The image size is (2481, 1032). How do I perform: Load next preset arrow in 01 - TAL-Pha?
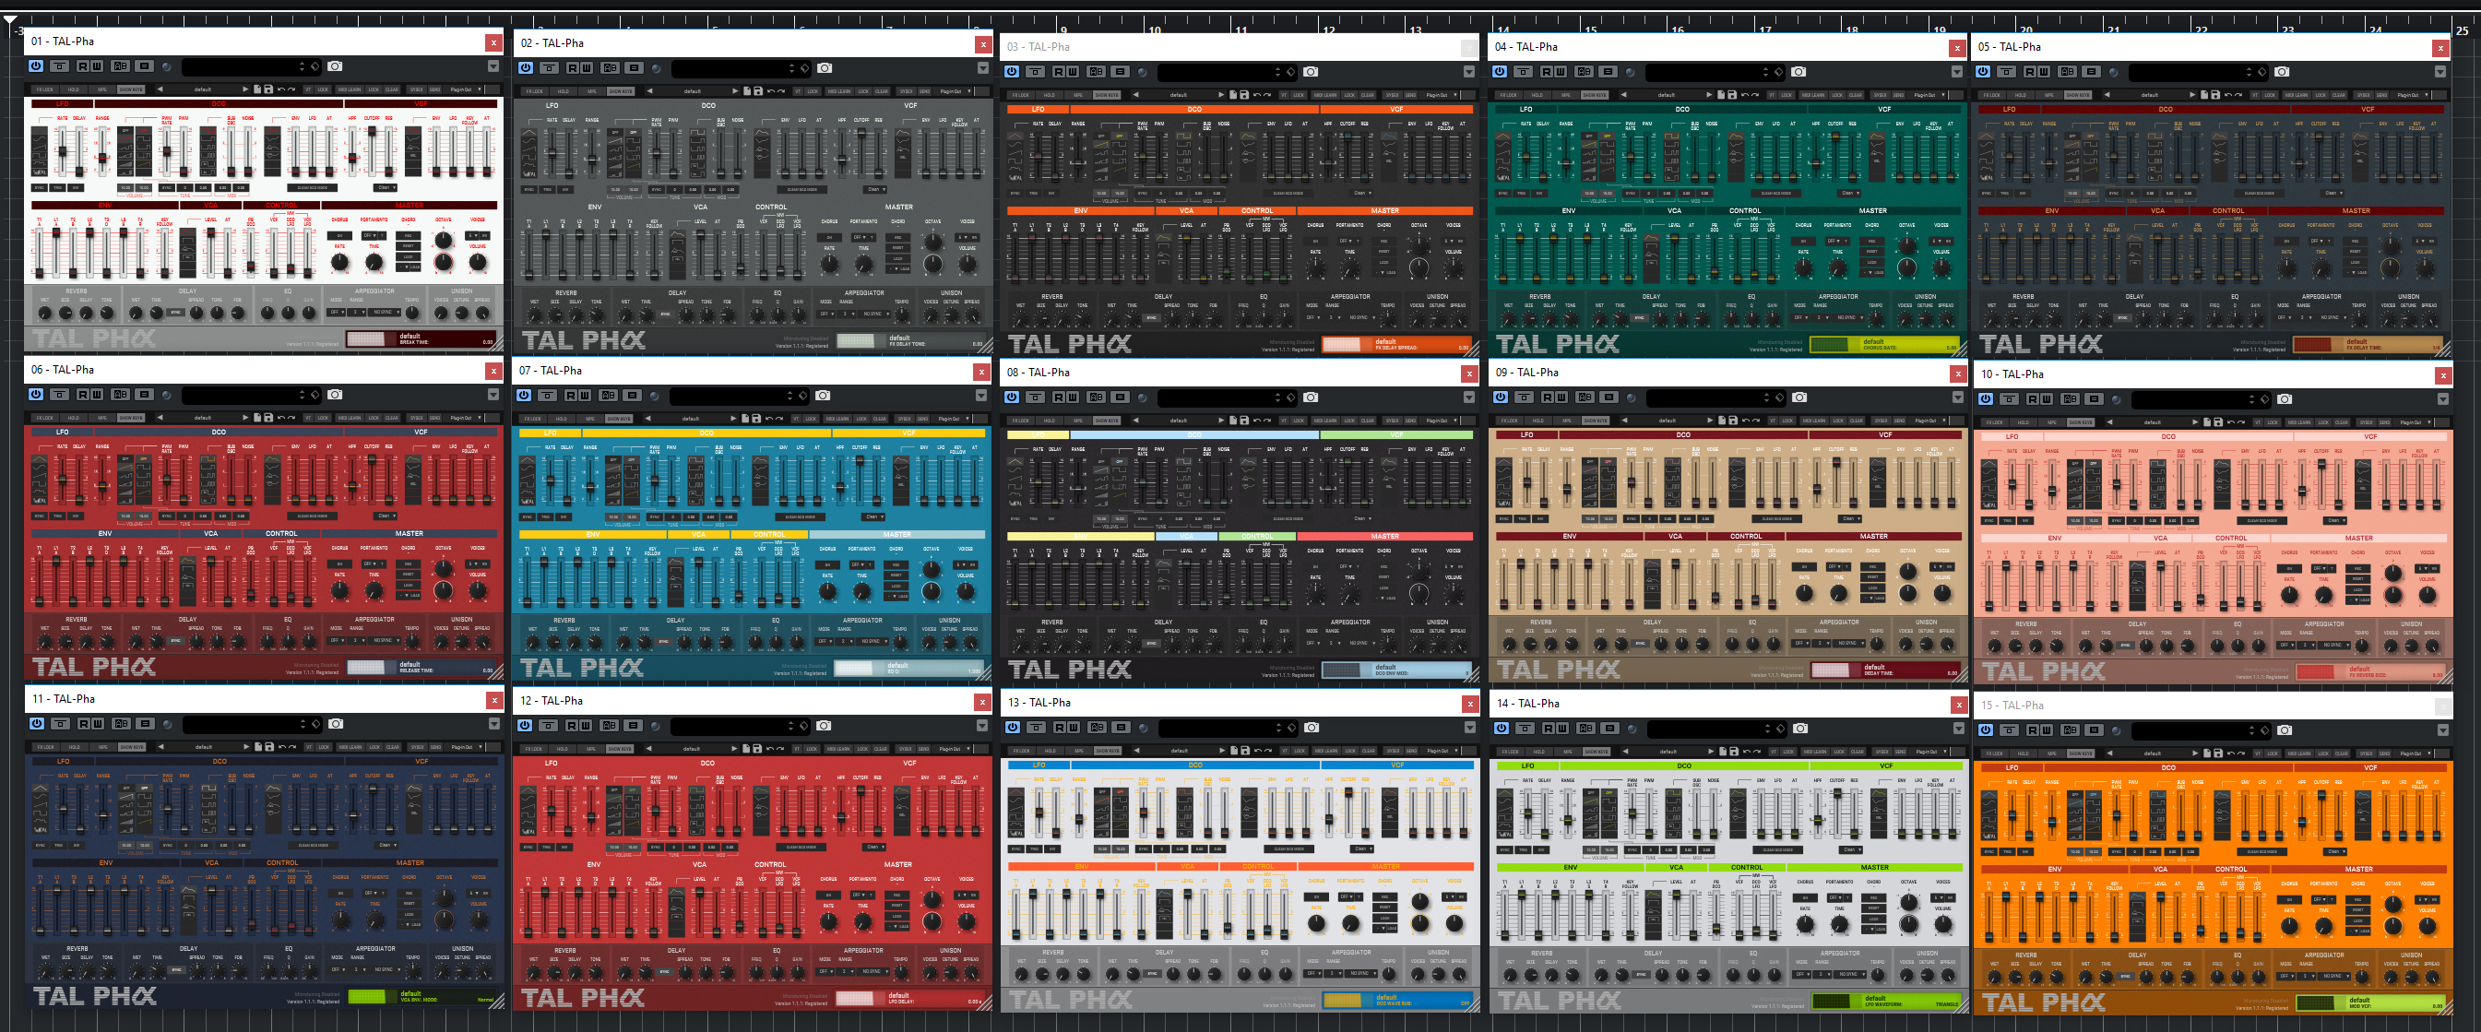245,89
